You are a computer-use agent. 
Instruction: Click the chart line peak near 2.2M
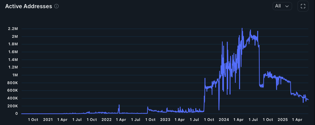(242, 28)
